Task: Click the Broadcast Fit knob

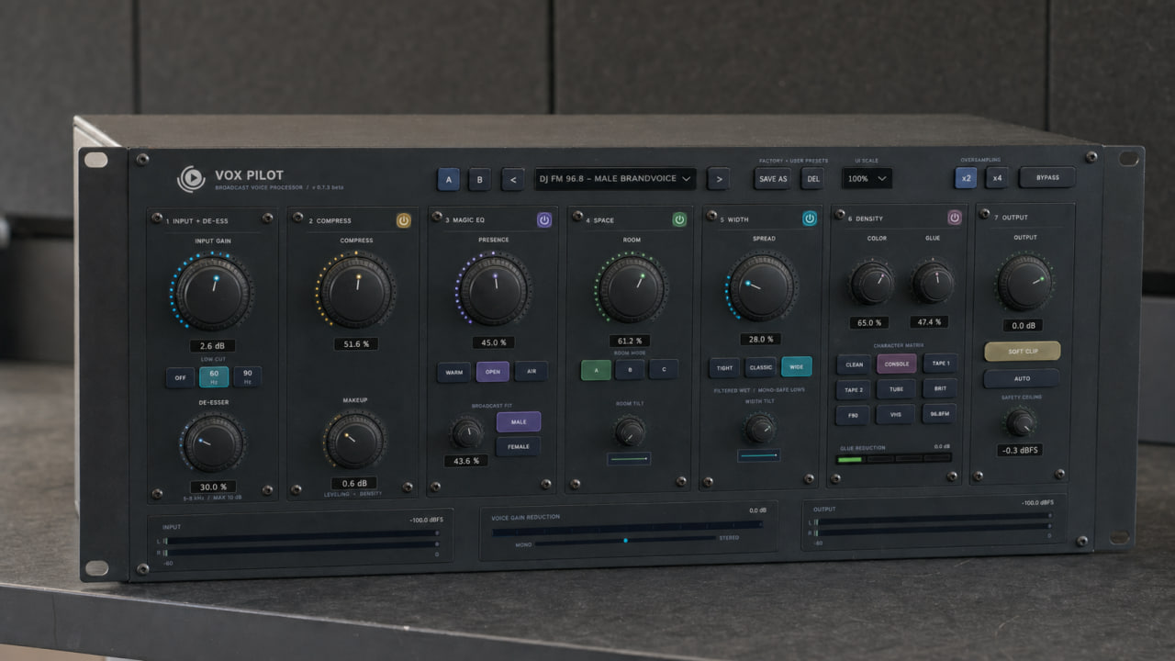Action: click(467, 431)
